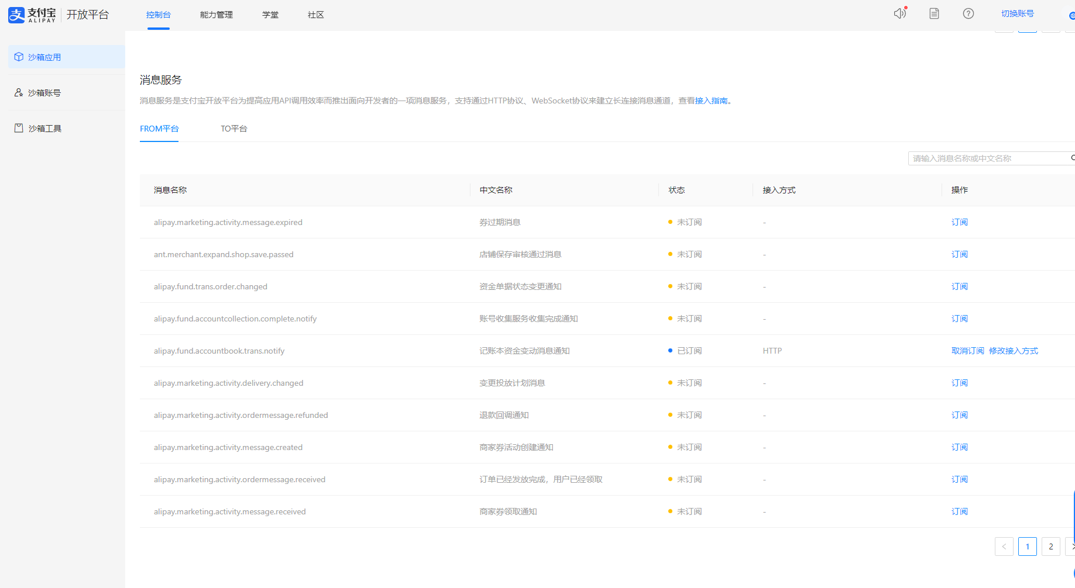Click the 接入方式 column header

click(779, 190)
